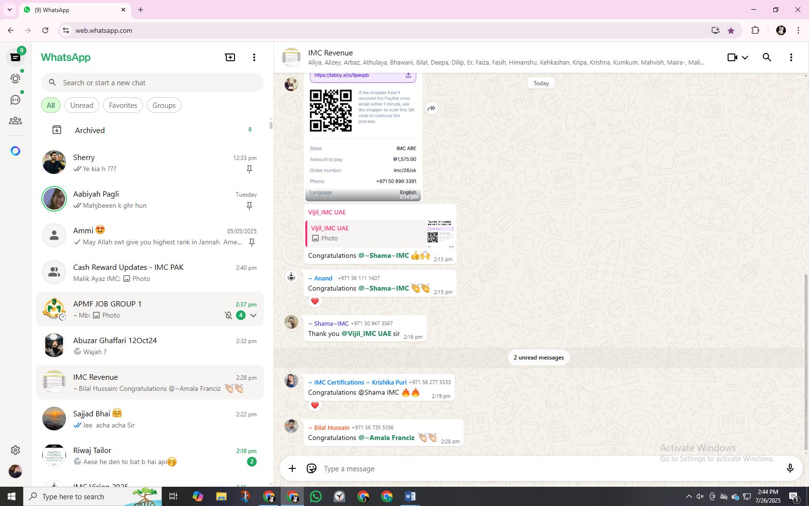Click in the Search or start a new chat field
809x506 pixels.
click(x=152, y=82)
